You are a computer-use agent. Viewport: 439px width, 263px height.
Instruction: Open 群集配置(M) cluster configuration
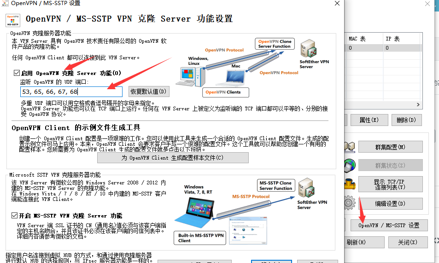coord(390,147)
